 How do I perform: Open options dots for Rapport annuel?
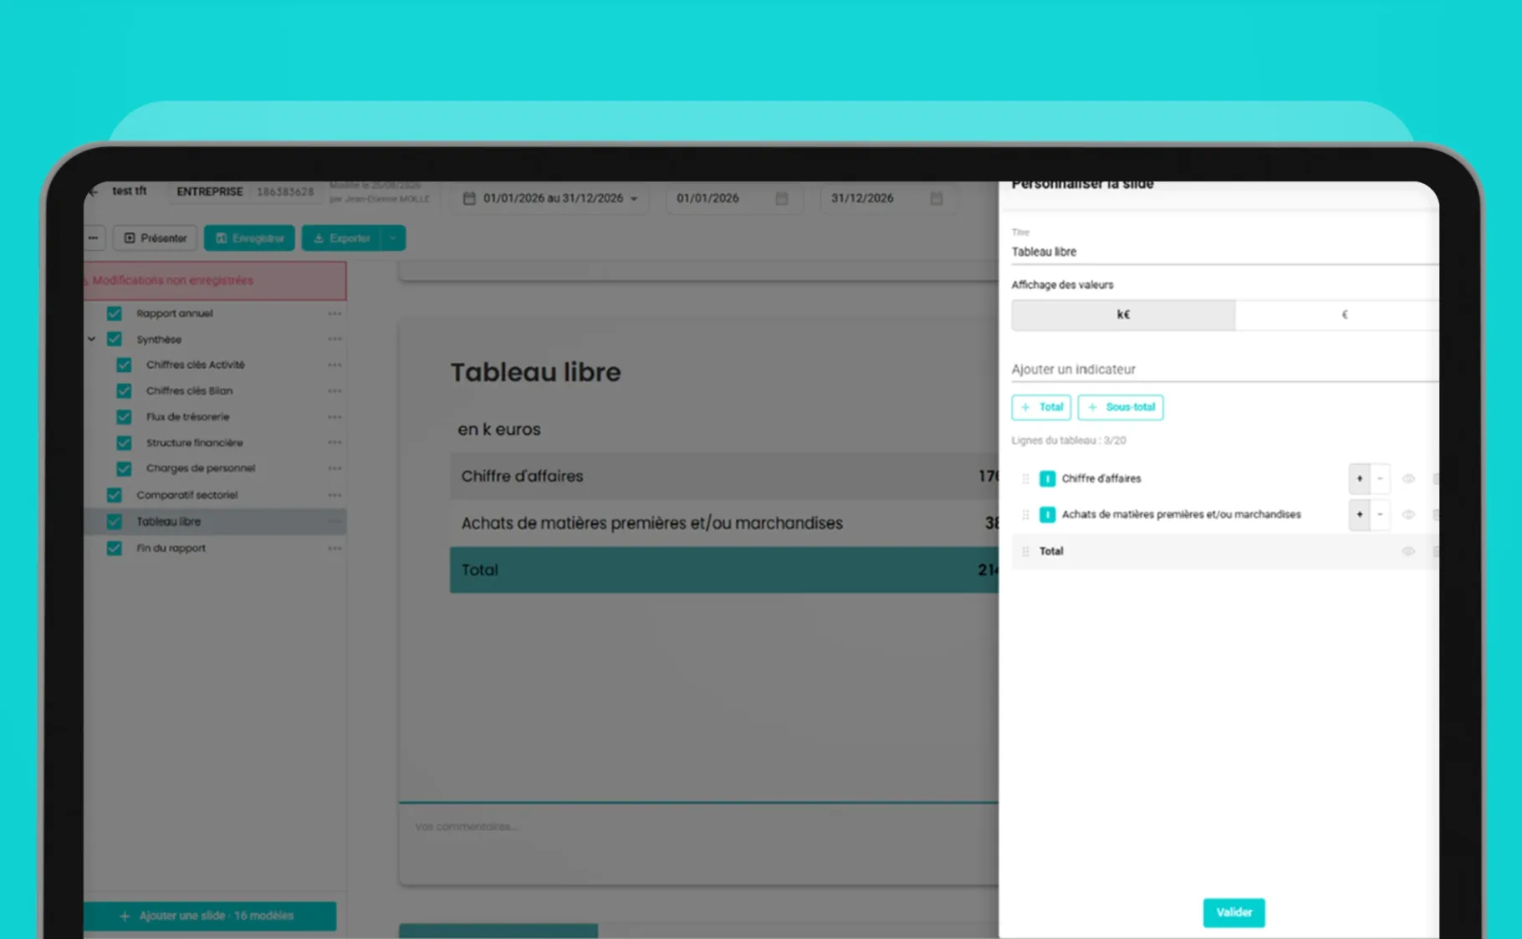[x=335, y=314]
